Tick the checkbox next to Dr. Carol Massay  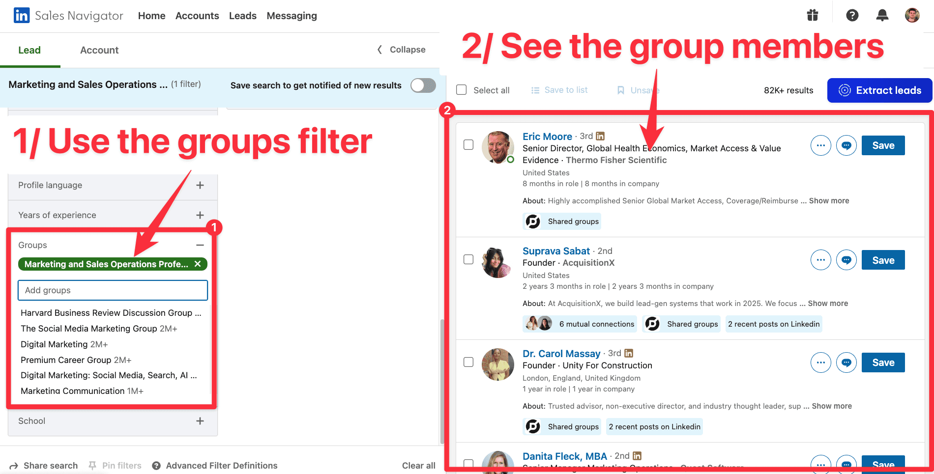click(468, 362)
